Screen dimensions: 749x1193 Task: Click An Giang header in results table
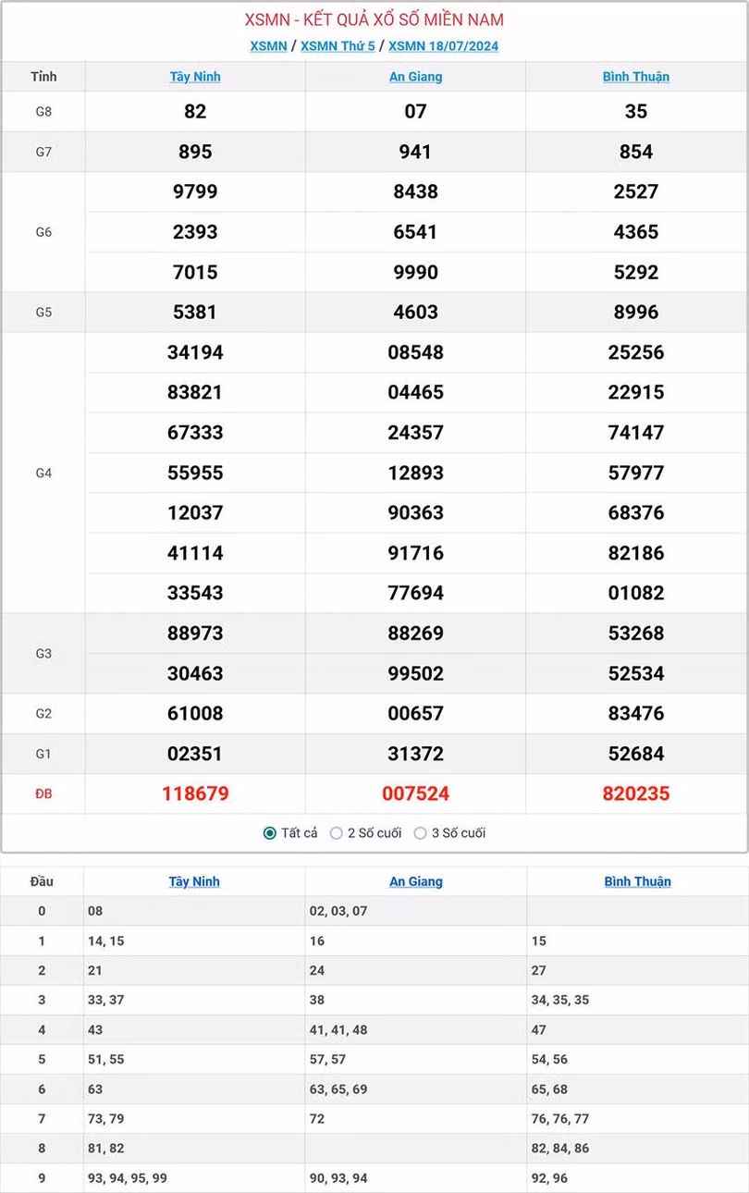[x=415, y=77]
